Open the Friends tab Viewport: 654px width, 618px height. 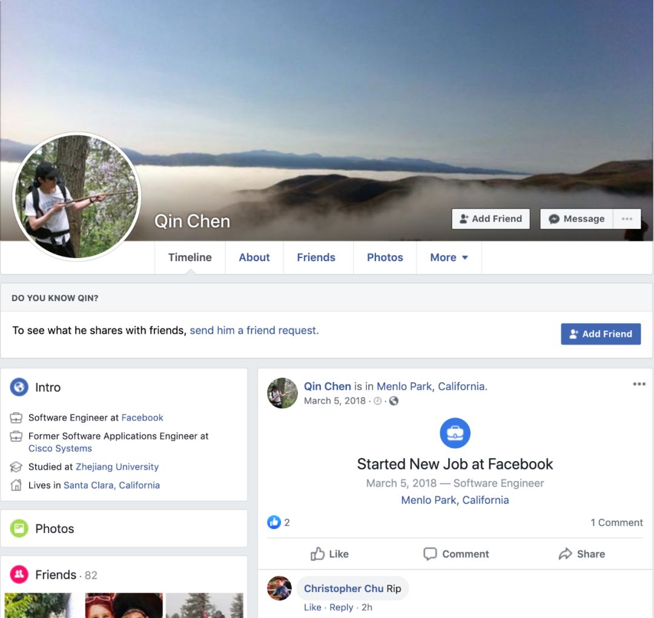[316, 257]
